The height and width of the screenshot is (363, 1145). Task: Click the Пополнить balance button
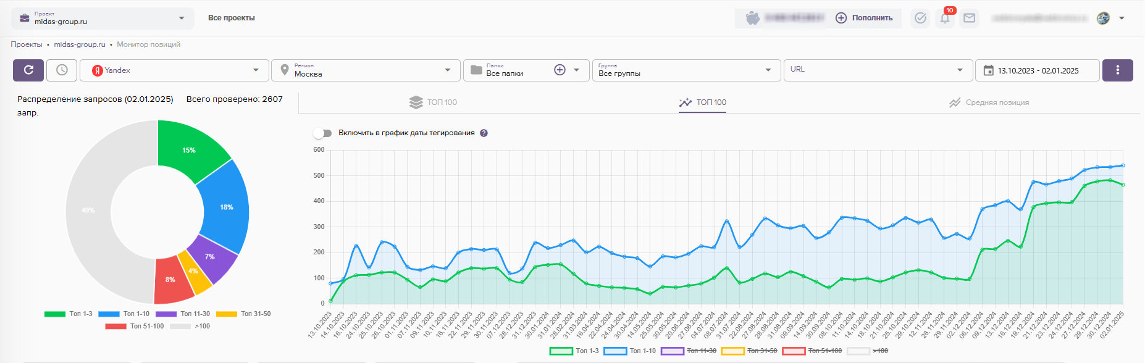coord(864,19)
